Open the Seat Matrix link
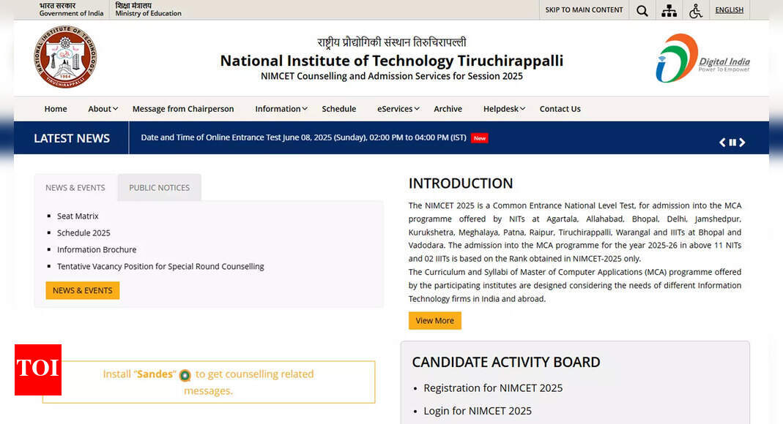The height and width of the screenshot is (424, 783). [x=78, y=216]
